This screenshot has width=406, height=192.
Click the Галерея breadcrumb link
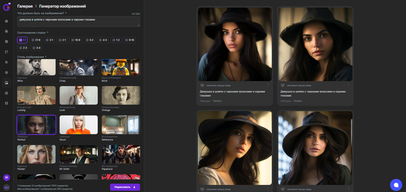point(25,6)
